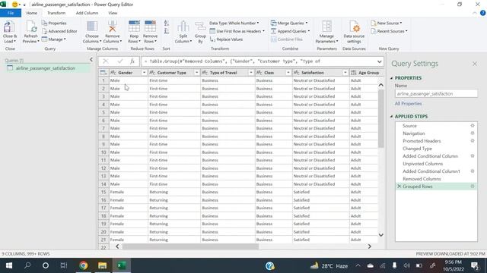Open Customer Type filter dropdown
The image size is (487, 273).
click(196, 73)
